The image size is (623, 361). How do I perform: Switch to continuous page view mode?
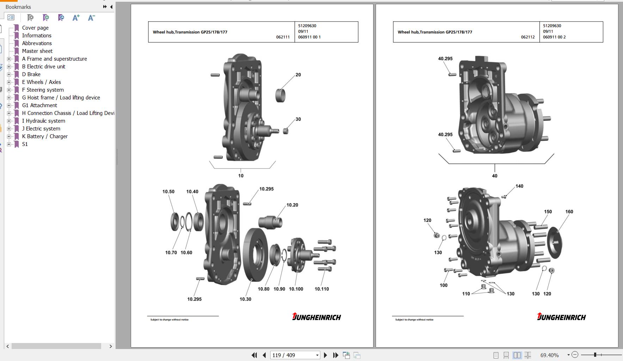point(506,355)
